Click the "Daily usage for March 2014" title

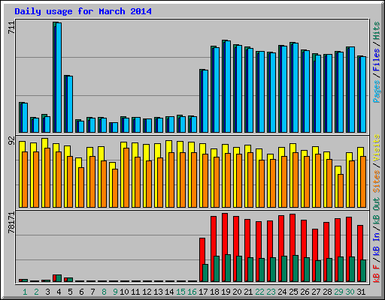[x=83, y=11]
